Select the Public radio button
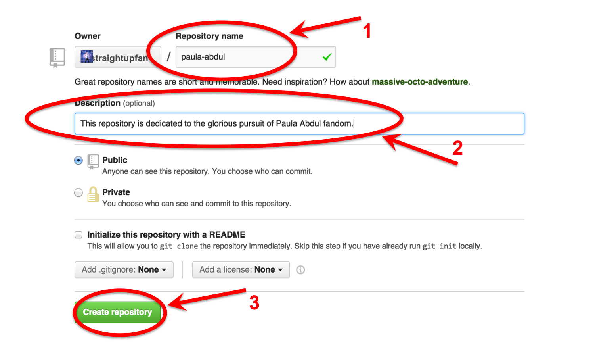Screen dimensions: 595x342 [x=78, y=160]
